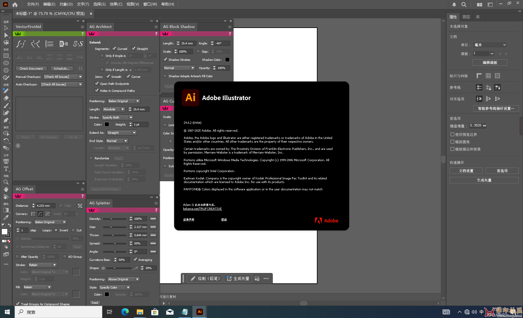Select the Type tool in the toolbar
This screenshot has height=318, width=523.
tap(6, 169)
